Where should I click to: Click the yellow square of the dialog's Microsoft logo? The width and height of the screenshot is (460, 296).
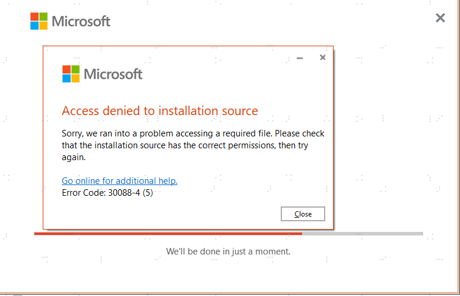tap(75, 78)
